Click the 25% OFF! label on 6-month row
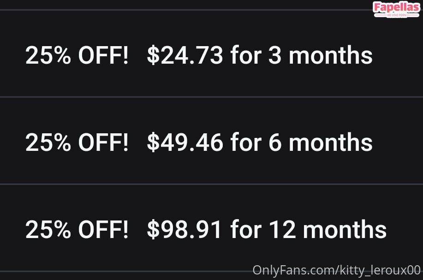Viewport: 423px width, 280px height. [x=77, y=143]
